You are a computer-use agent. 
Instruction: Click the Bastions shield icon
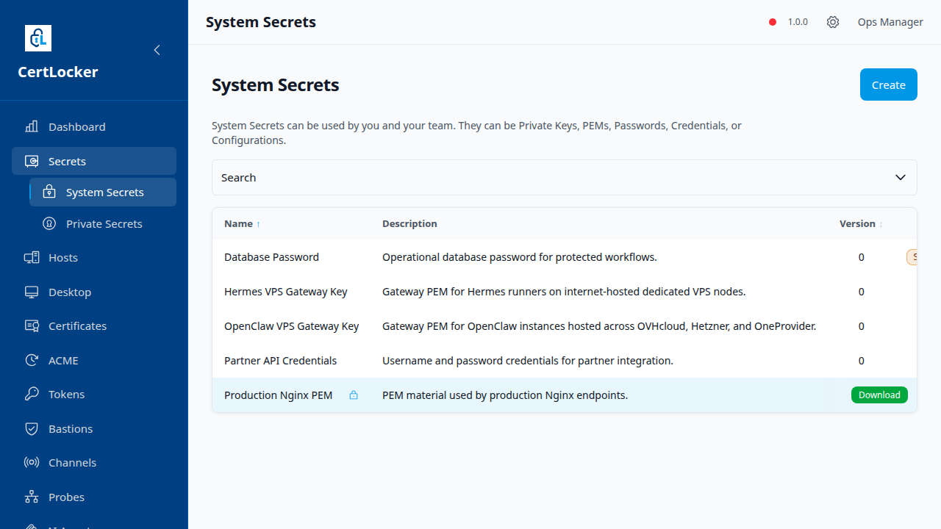[32, 428]
